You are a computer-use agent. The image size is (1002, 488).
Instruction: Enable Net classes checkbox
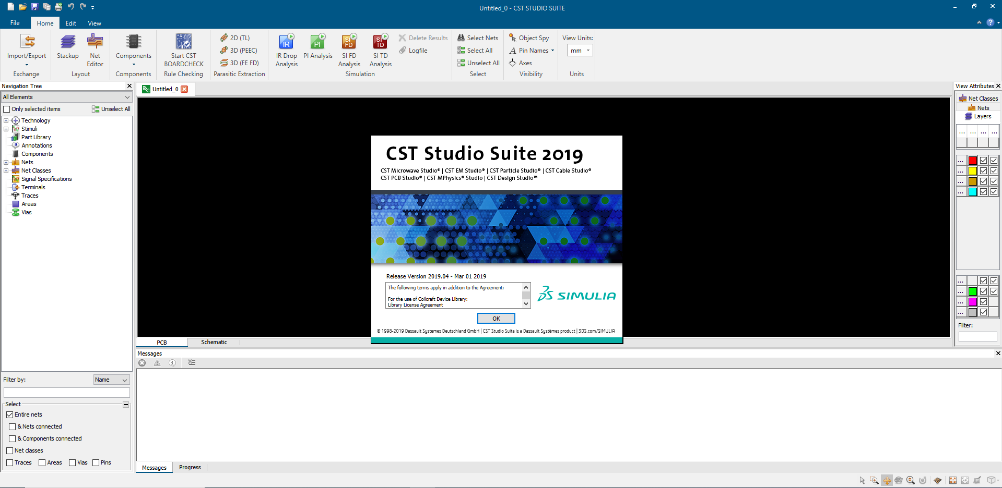9,450
